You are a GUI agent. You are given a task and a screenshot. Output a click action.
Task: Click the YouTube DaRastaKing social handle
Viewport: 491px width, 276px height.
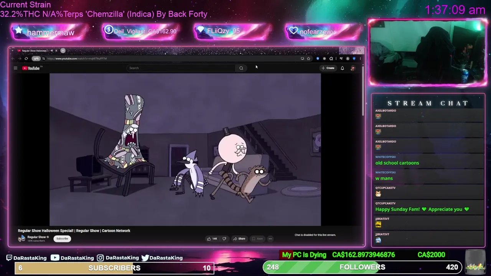[x=72, y=258]
